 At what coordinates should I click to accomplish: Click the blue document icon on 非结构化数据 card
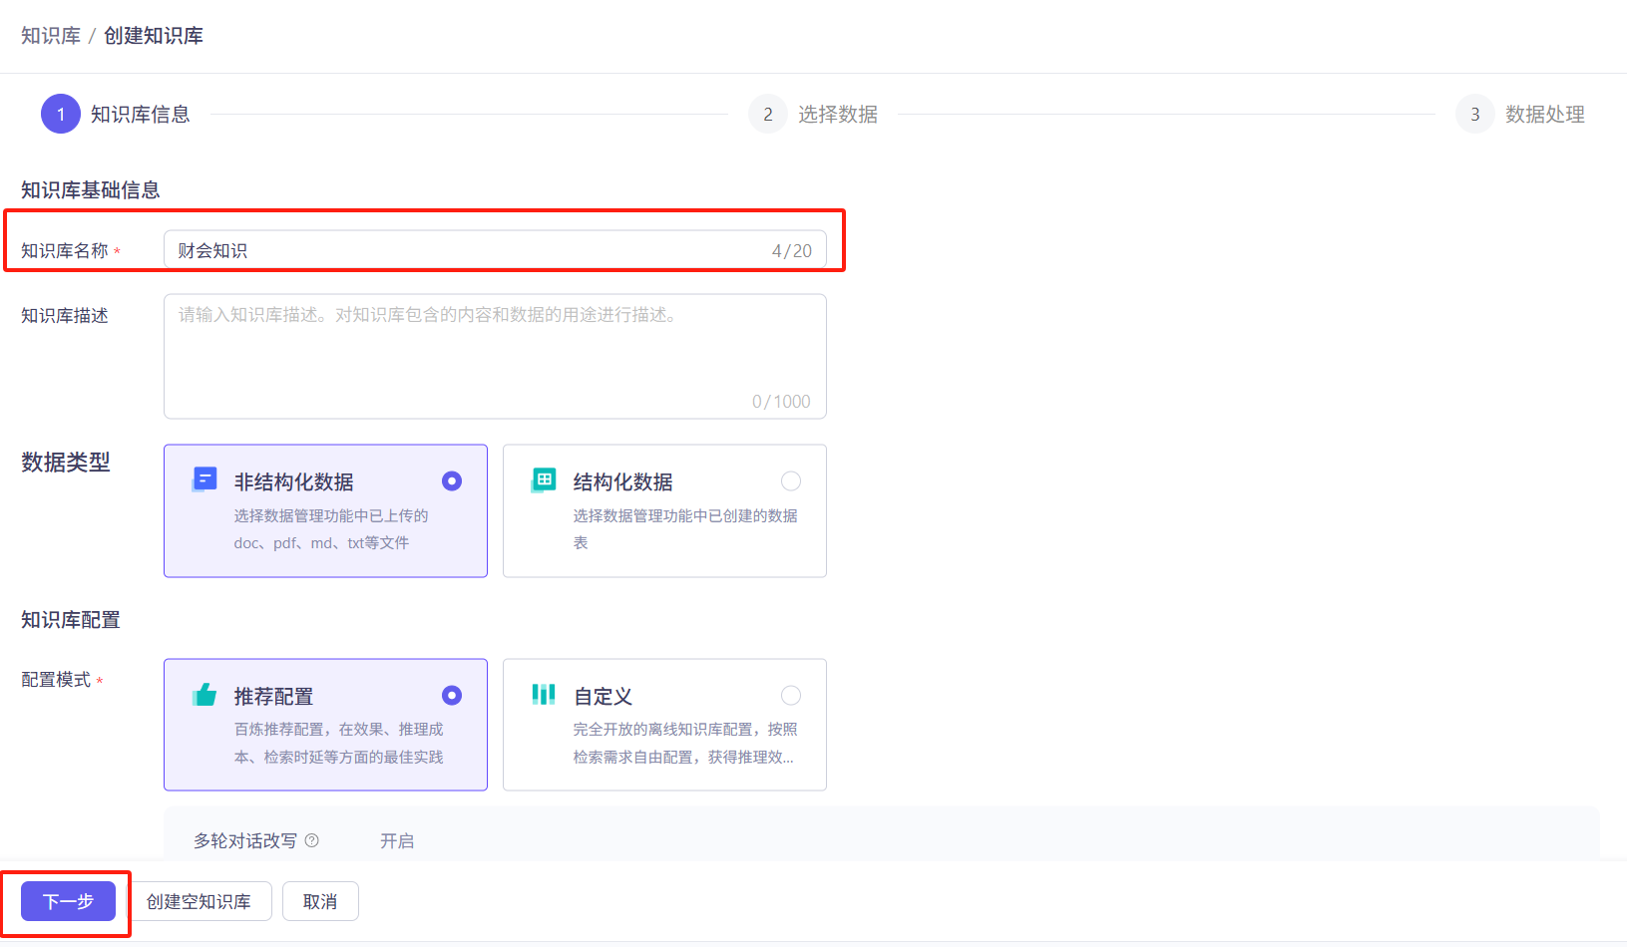coord(204,479)
